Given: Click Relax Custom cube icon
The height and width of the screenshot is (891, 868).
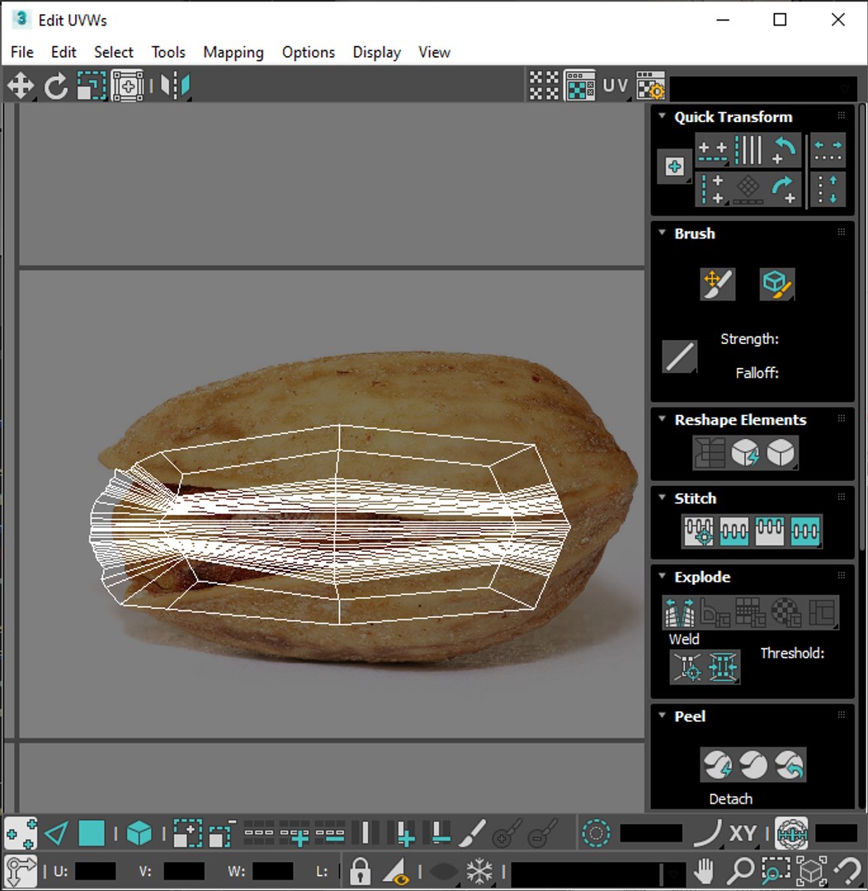Looking at the screenshot, I should (x=781, y=453).
